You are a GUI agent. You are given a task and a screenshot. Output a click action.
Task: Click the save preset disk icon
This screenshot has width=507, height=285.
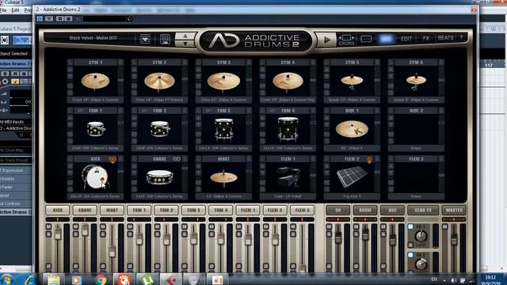click(165, 40)
